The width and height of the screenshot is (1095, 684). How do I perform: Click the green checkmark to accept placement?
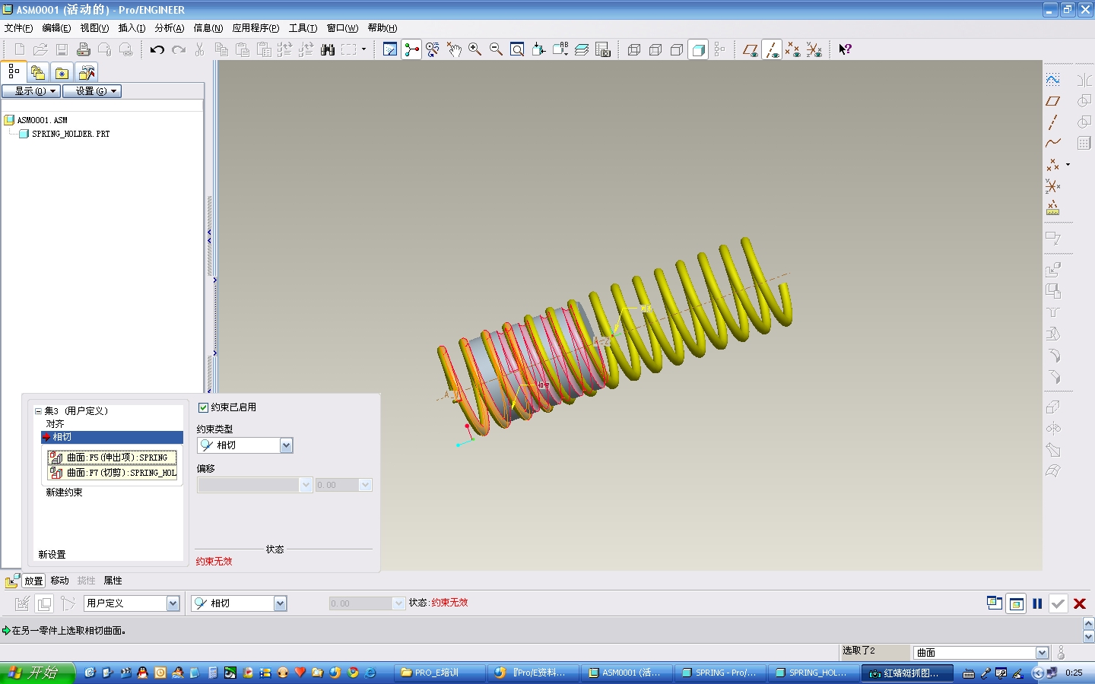pyautogui.click(x=1058, y=603)
